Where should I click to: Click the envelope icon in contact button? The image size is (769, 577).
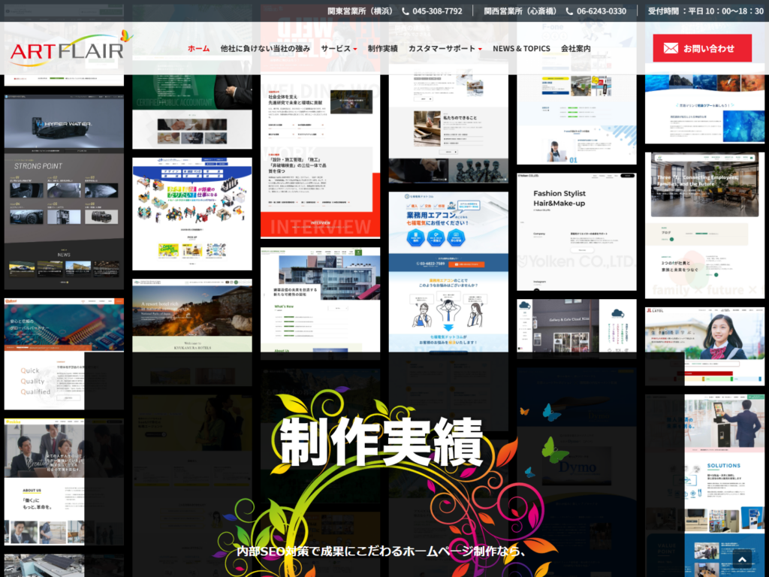click(670, 48)
